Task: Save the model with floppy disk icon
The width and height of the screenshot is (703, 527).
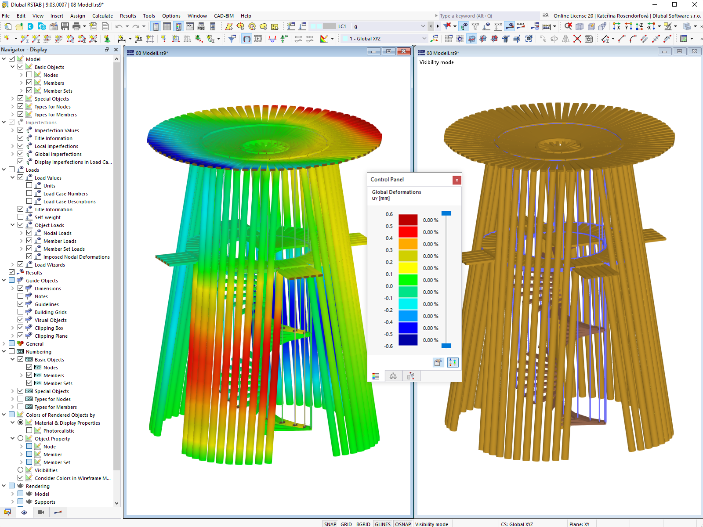Action: point(65,26)
